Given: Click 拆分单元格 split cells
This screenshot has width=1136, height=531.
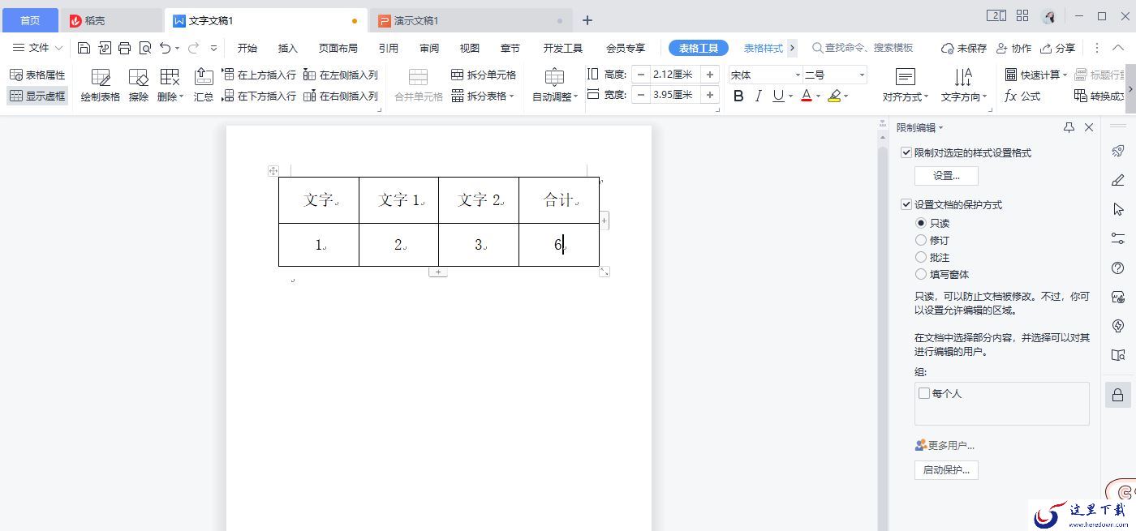Looking at the screenshot, I should coord(484,75).
